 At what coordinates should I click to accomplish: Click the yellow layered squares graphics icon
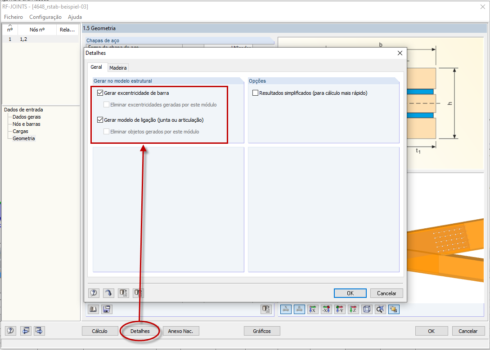[x=394, y=309]
